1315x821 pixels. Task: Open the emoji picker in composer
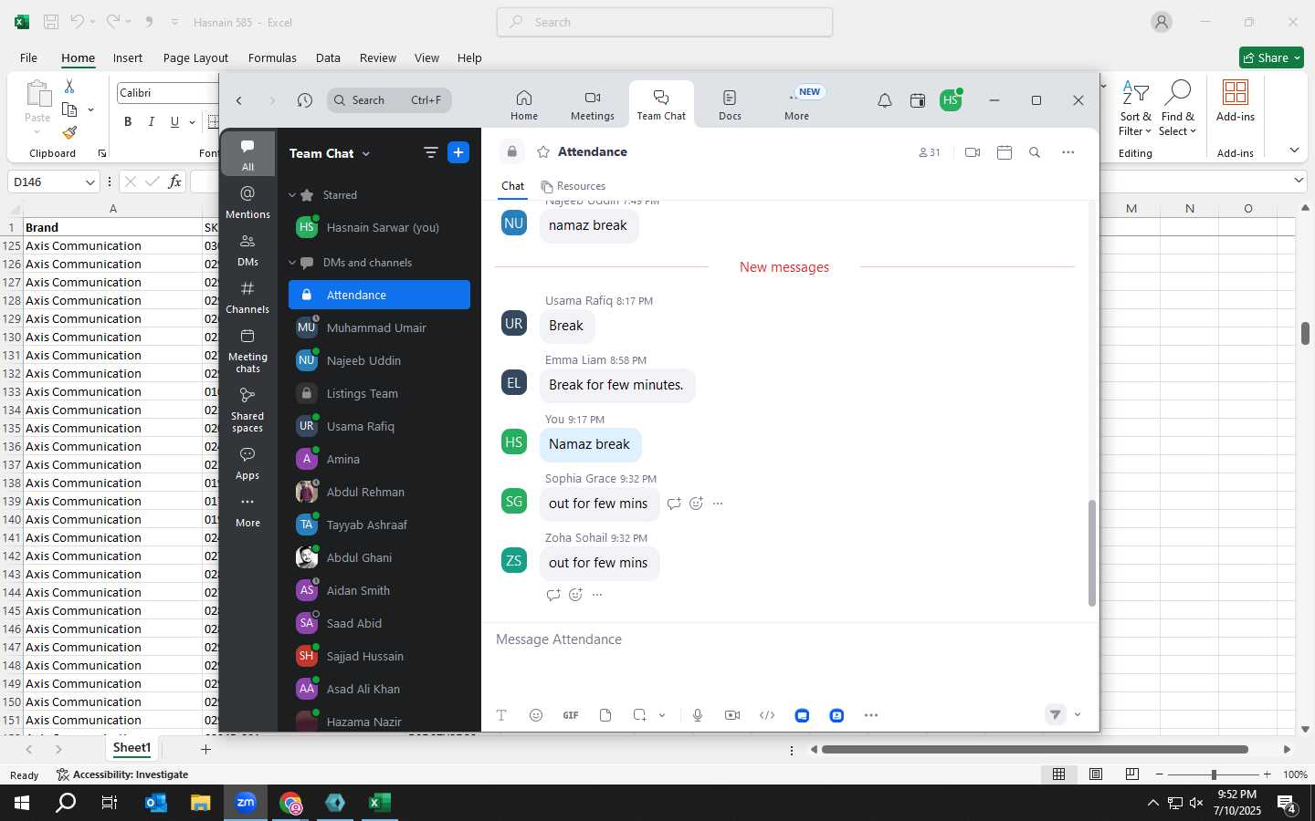[536, 715]
